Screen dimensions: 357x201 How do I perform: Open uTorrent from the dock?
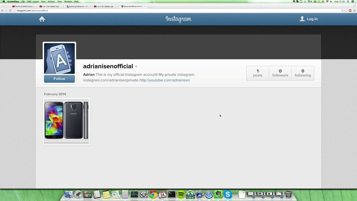(x=190, y=194)
